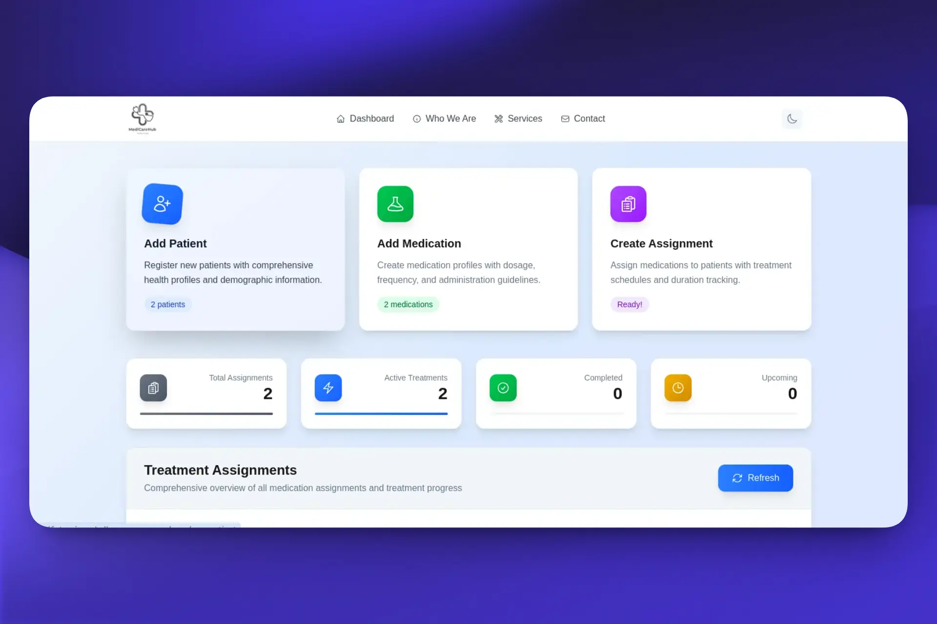
Task: Click the Refresh button
Action: click(755, 478)
